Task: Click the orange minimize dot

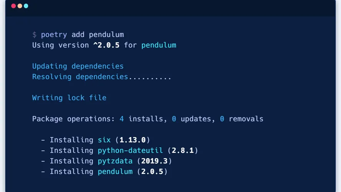Action: pyautogui.click(x=20, y=6)
